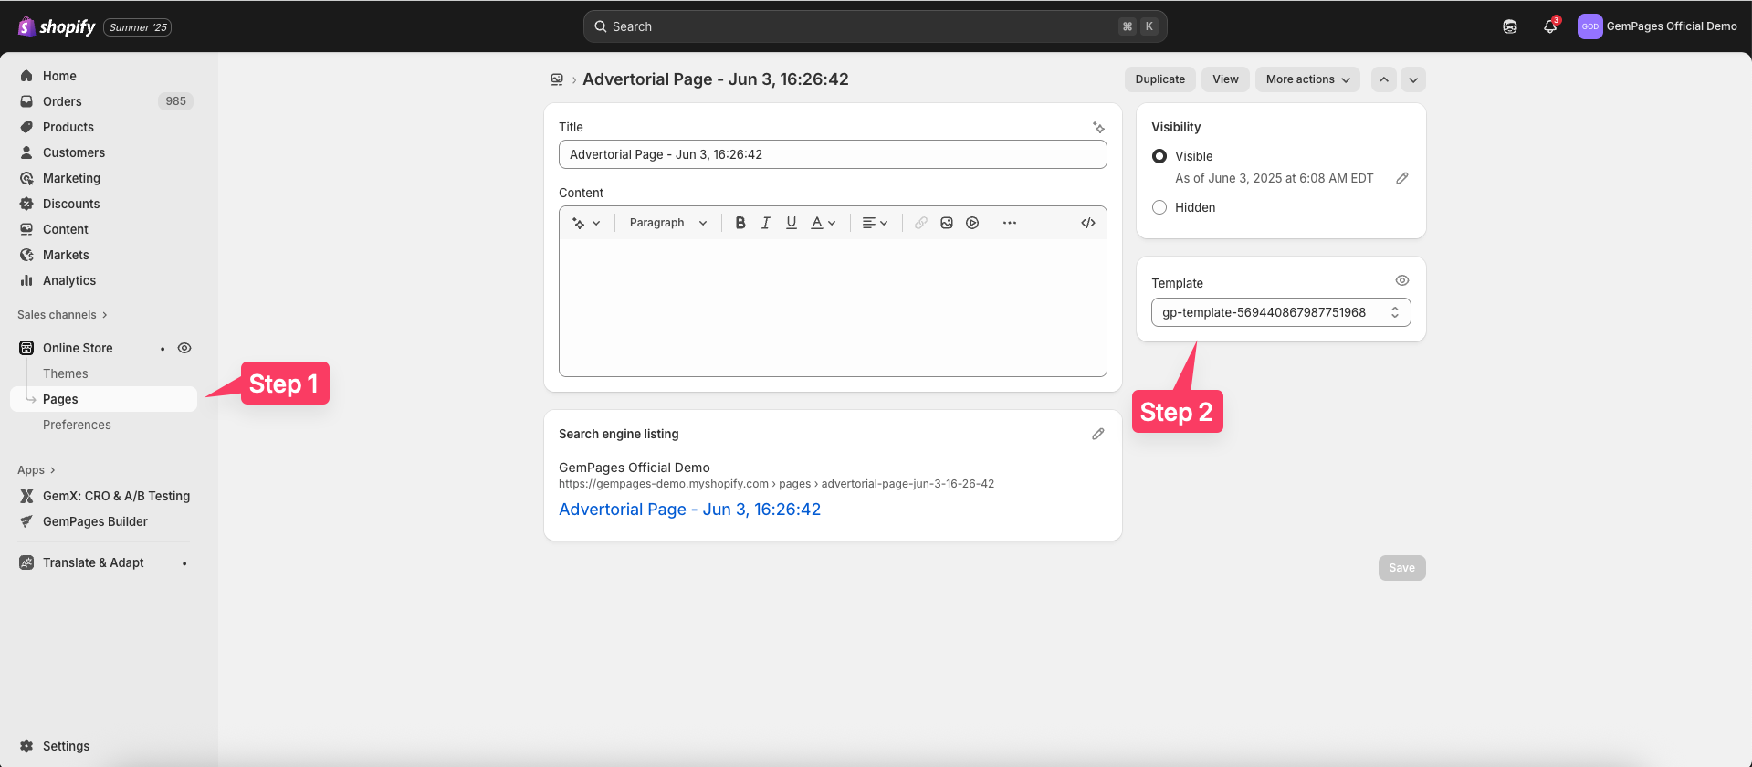Open More actions dropdown
This screenshot has width=1752, height=767.
point(1307,79)
